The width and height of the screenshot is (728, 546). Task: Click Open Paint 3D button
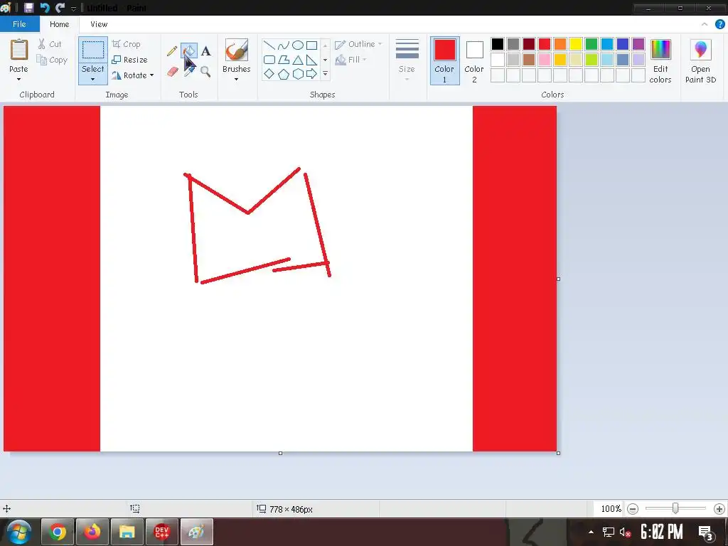pos(700,61)
